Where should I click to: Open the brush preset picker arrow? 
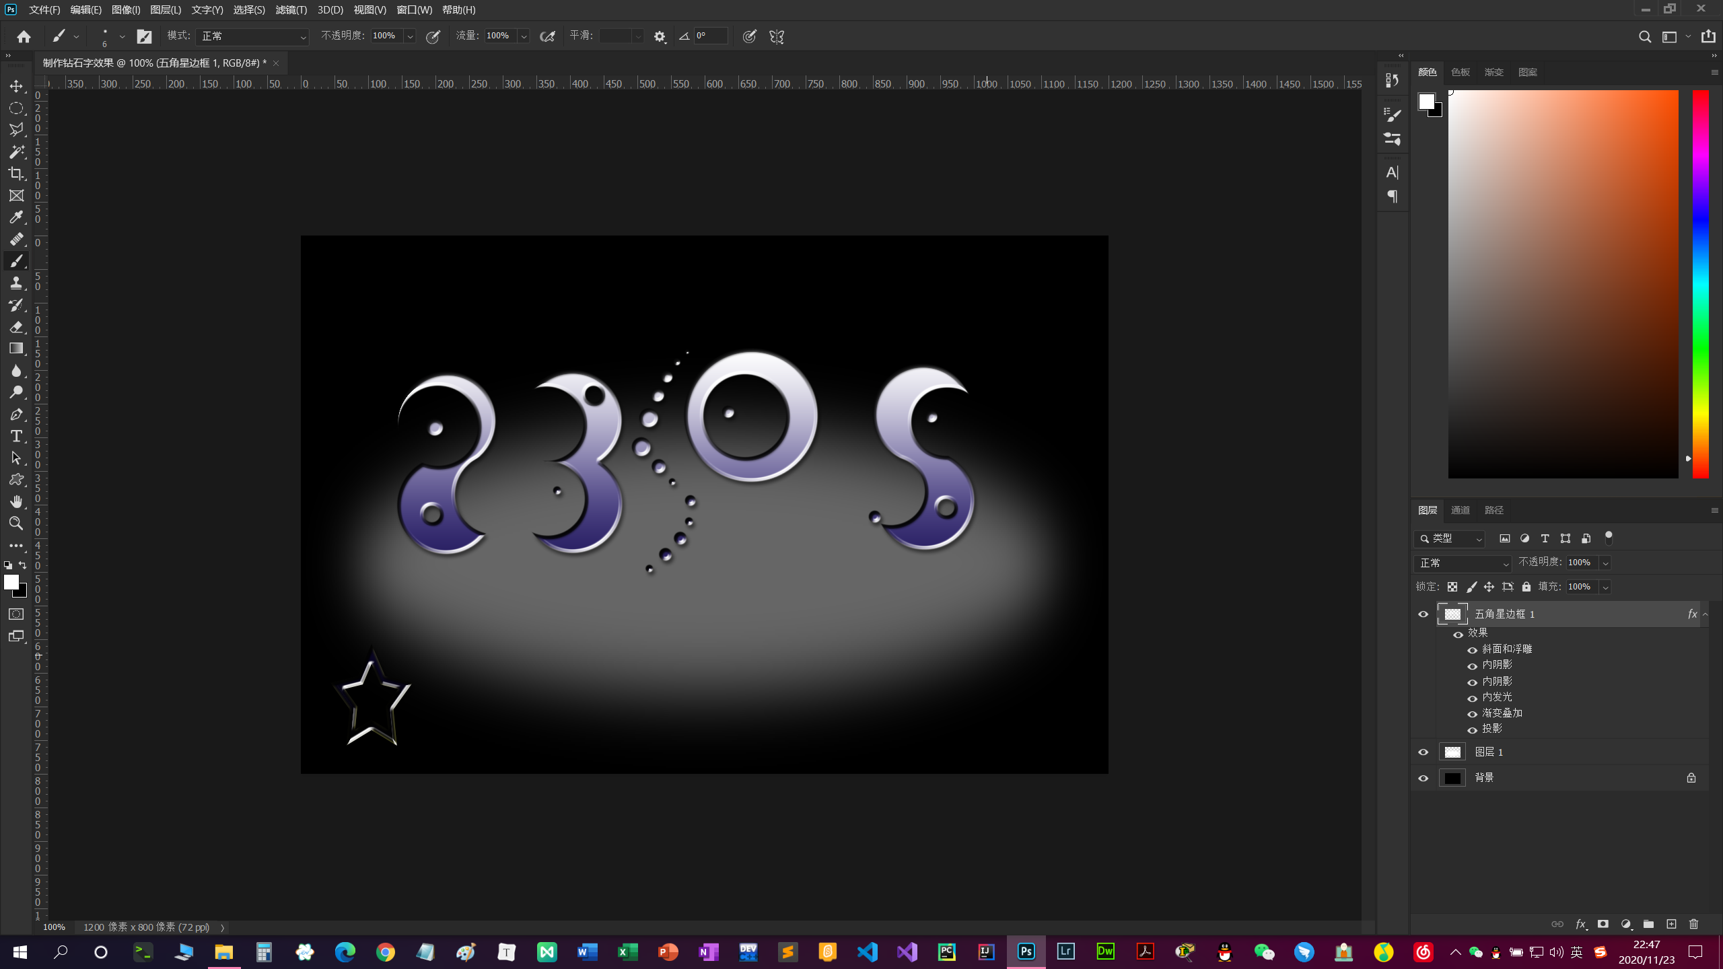(122, 36)
